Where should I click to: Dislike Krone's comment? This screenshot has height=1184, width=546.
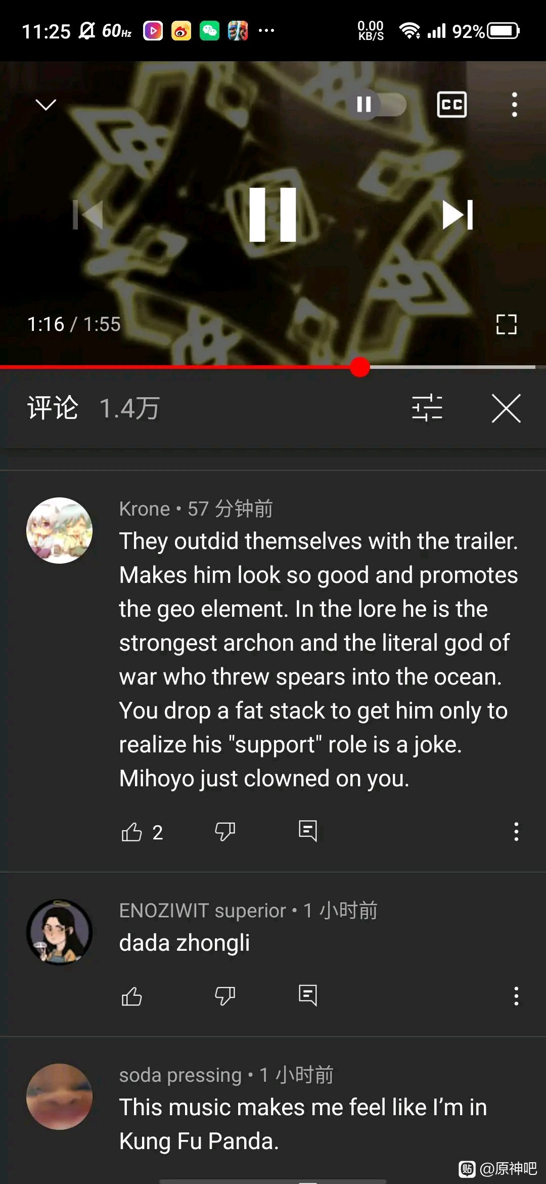click(x=225, y=831)
